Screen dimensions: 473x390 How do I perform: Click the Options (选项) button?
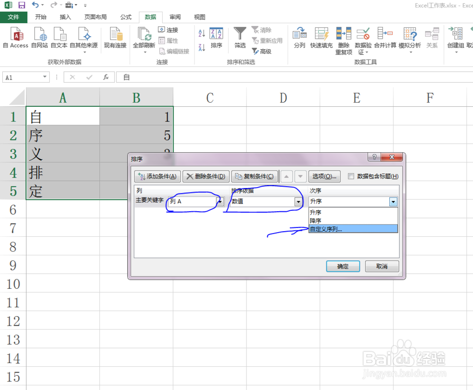click(x=324, y=176)
